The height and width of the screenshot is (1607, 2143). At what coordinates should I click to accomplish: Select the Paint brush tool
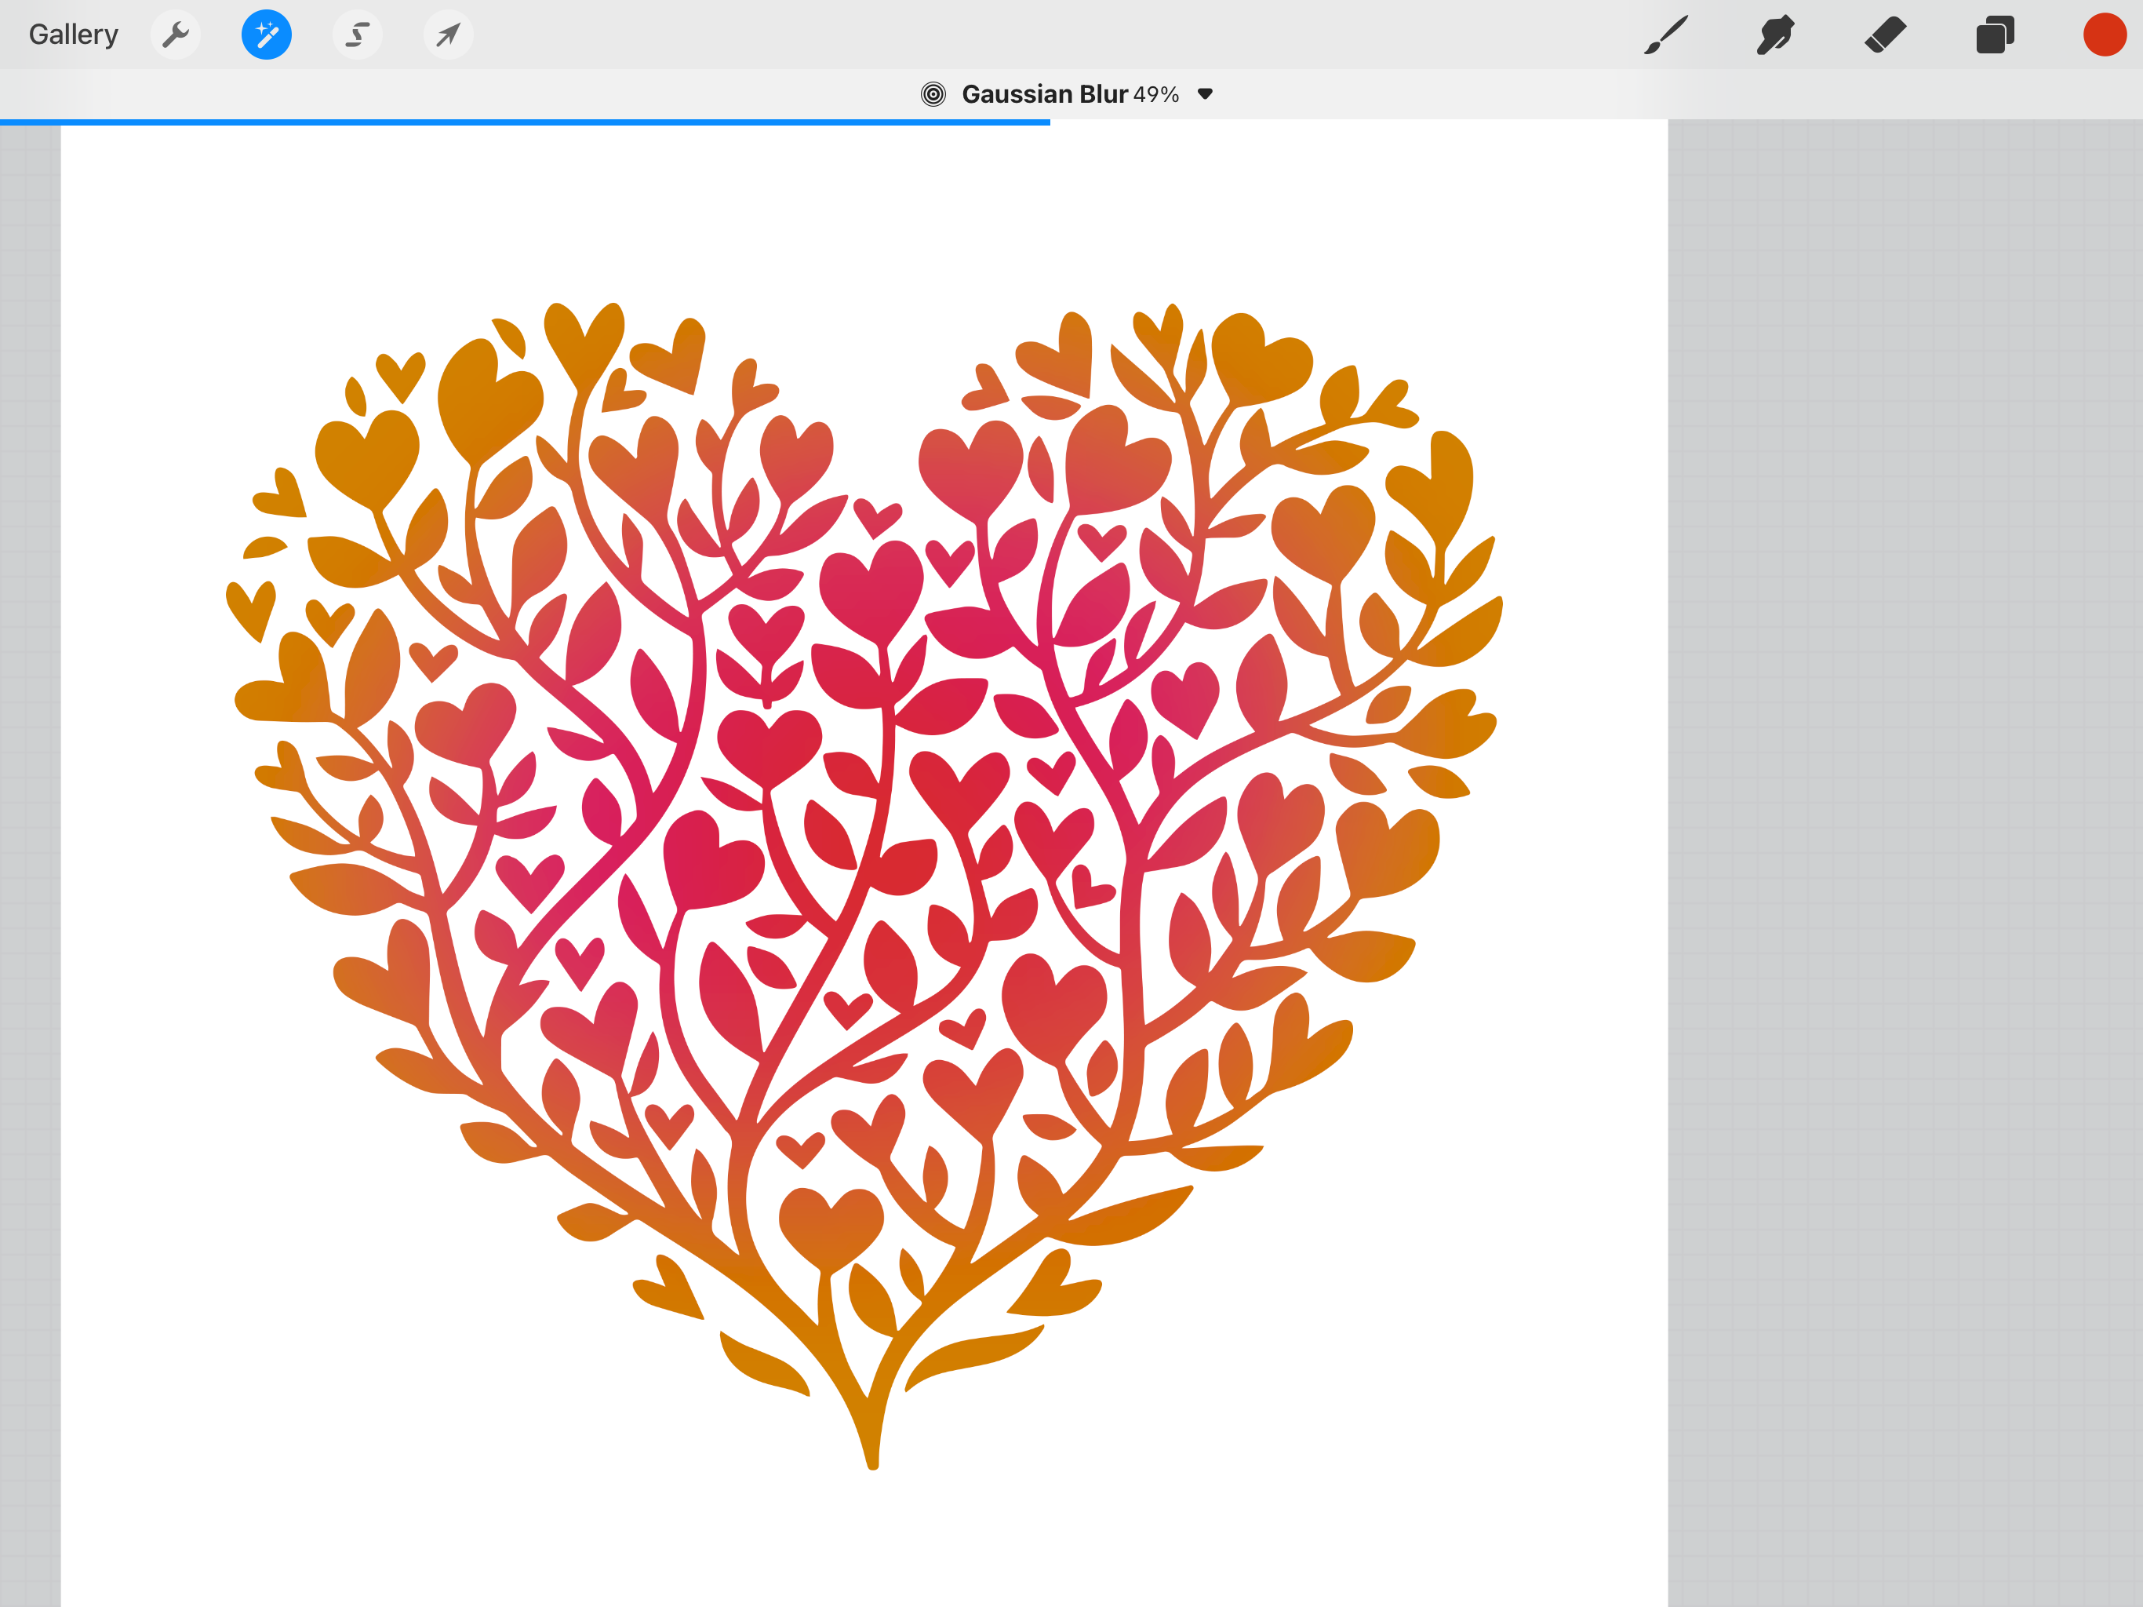click(x=1666, y=35)
